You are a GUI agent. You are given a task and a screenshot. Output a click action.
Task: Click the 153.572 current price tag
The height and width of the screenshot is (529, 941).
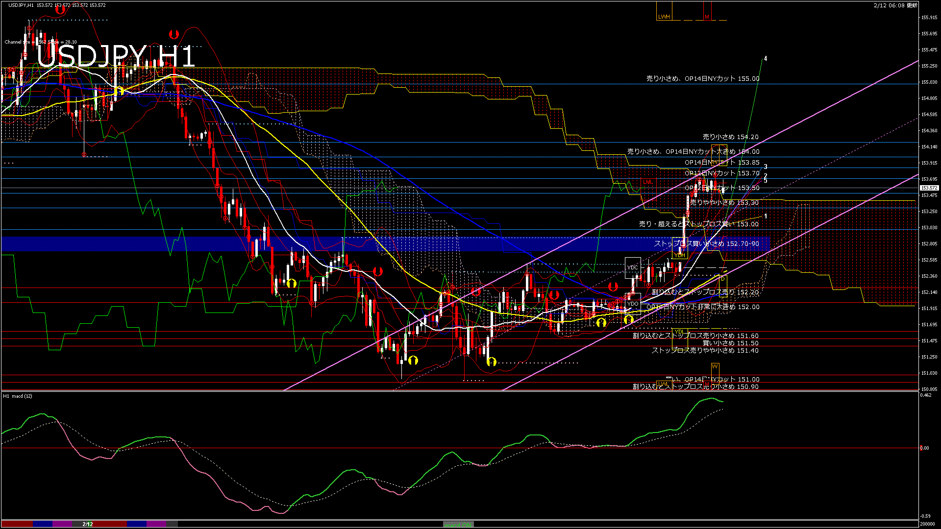tap(929, 188)
